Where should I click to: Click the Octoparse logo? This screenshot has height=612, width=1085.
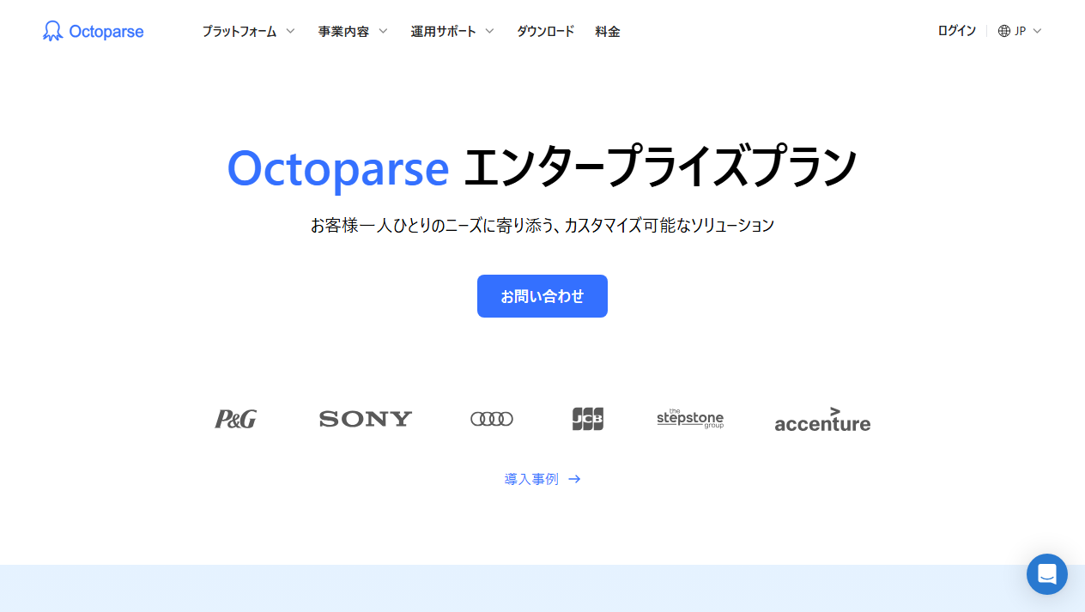point(93,31)
